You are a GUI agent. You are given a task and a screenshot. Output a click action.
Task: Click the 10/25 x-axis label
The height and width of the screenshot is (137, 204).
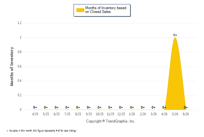point(100,114)
